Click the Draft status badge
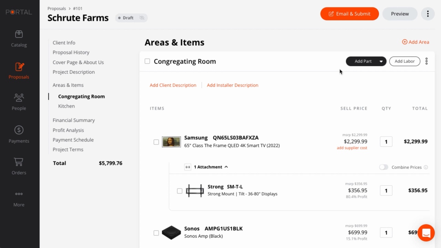This screenshot has height=248, width=441. pos(131,18)
